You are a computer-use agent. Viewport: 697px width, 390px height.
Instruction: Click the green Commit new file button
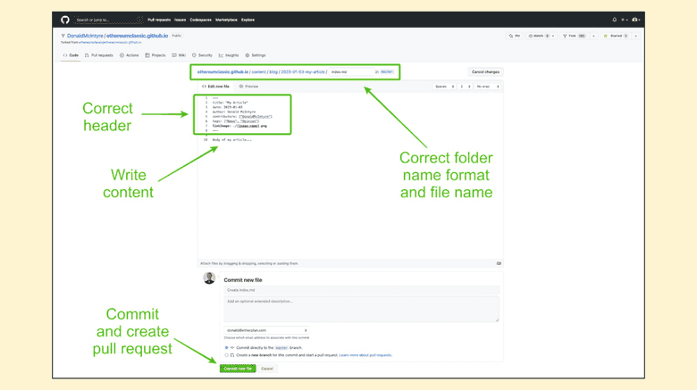(x=238, y=369)
